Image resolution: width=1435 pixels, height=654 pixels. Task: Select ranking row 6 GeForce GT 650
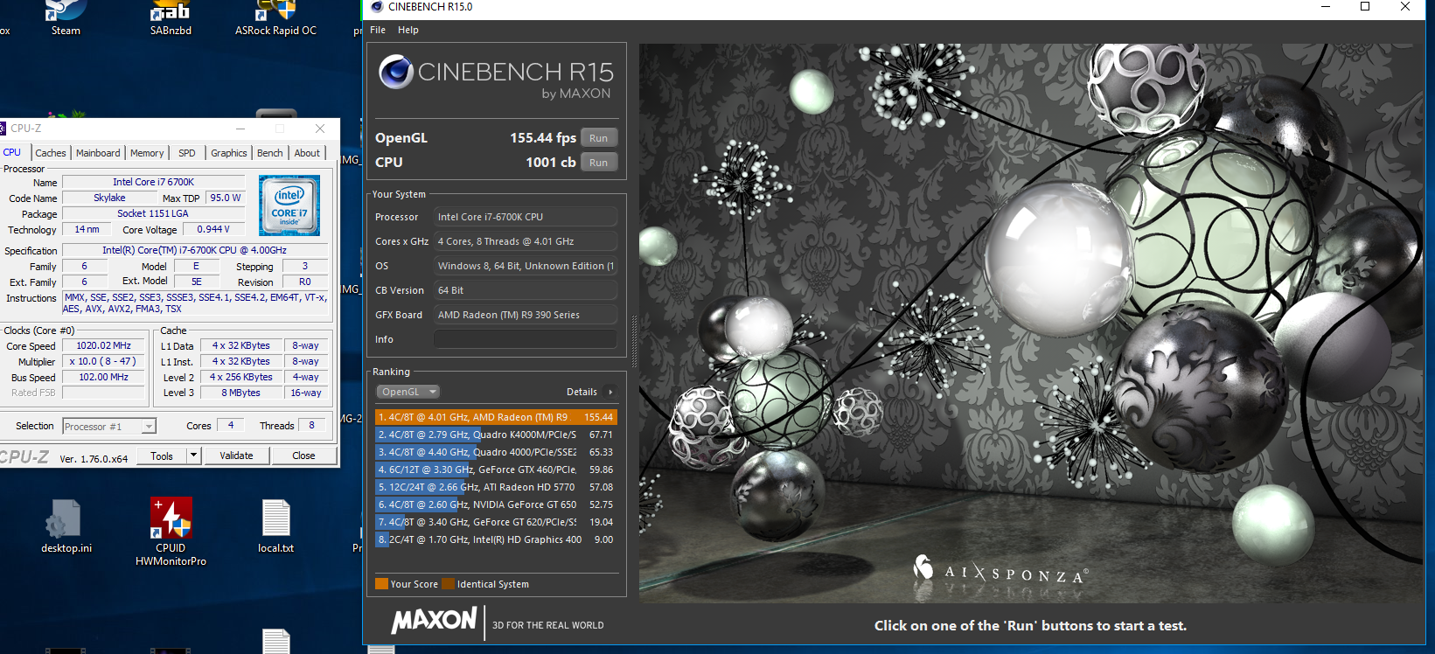pos(496,504)
